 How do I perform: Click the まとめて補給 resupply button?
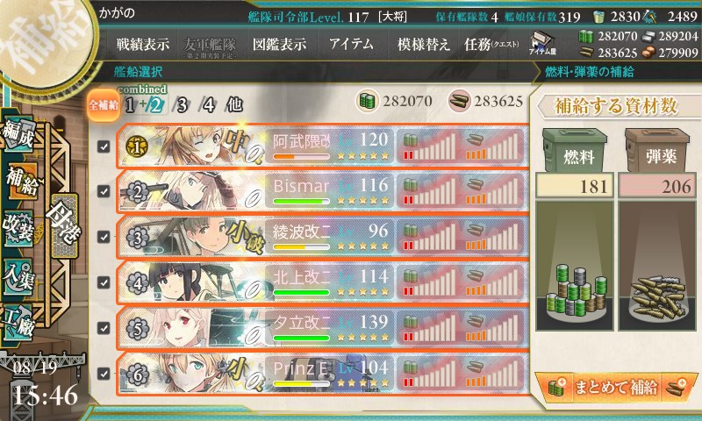[x=616, y=388]
